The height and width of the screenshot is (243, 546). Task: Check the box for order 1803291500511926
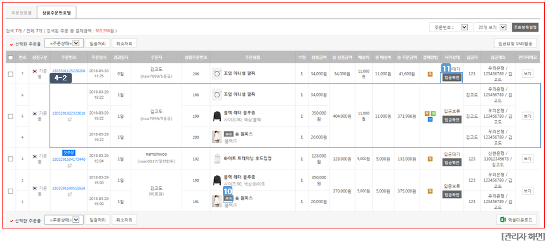[x=10, y=191]
